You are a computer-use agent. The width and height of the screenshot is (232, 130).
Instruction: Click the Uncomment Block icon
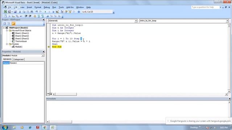pyautogui.click(x=43, y=16)
